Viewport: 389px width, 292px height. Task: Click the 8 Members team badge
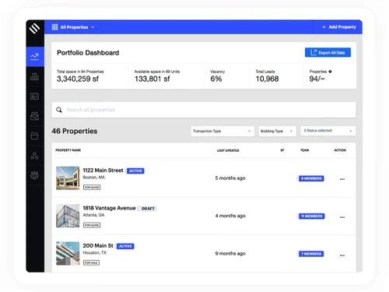[x=311, y=178]
